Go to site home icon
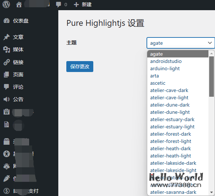 [19, 5]
